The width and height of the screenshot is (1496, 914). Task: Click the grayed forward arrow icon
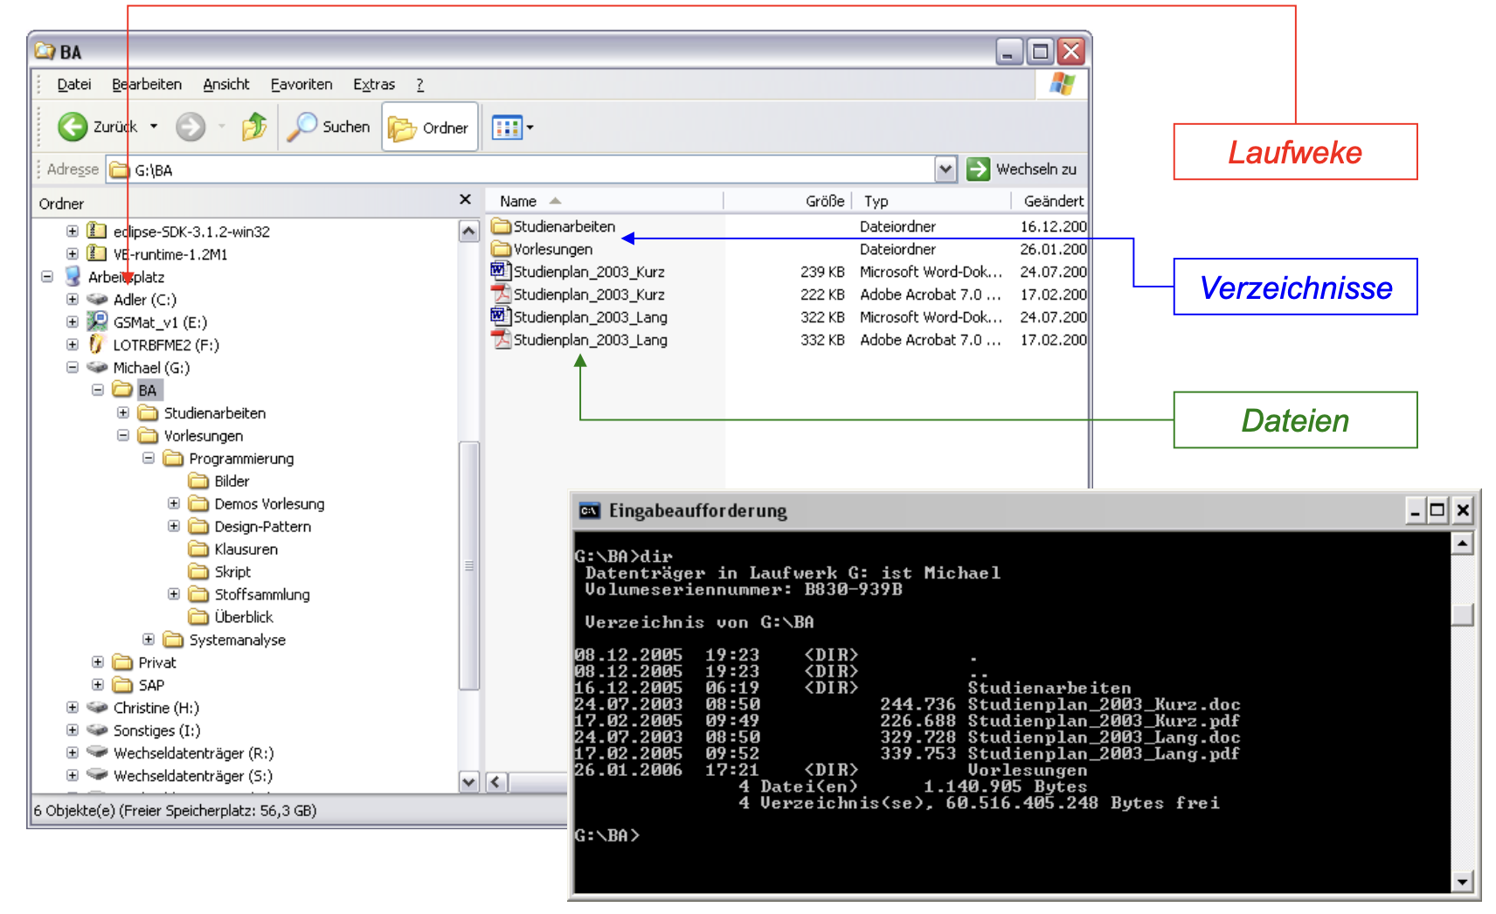pos(190,127)
